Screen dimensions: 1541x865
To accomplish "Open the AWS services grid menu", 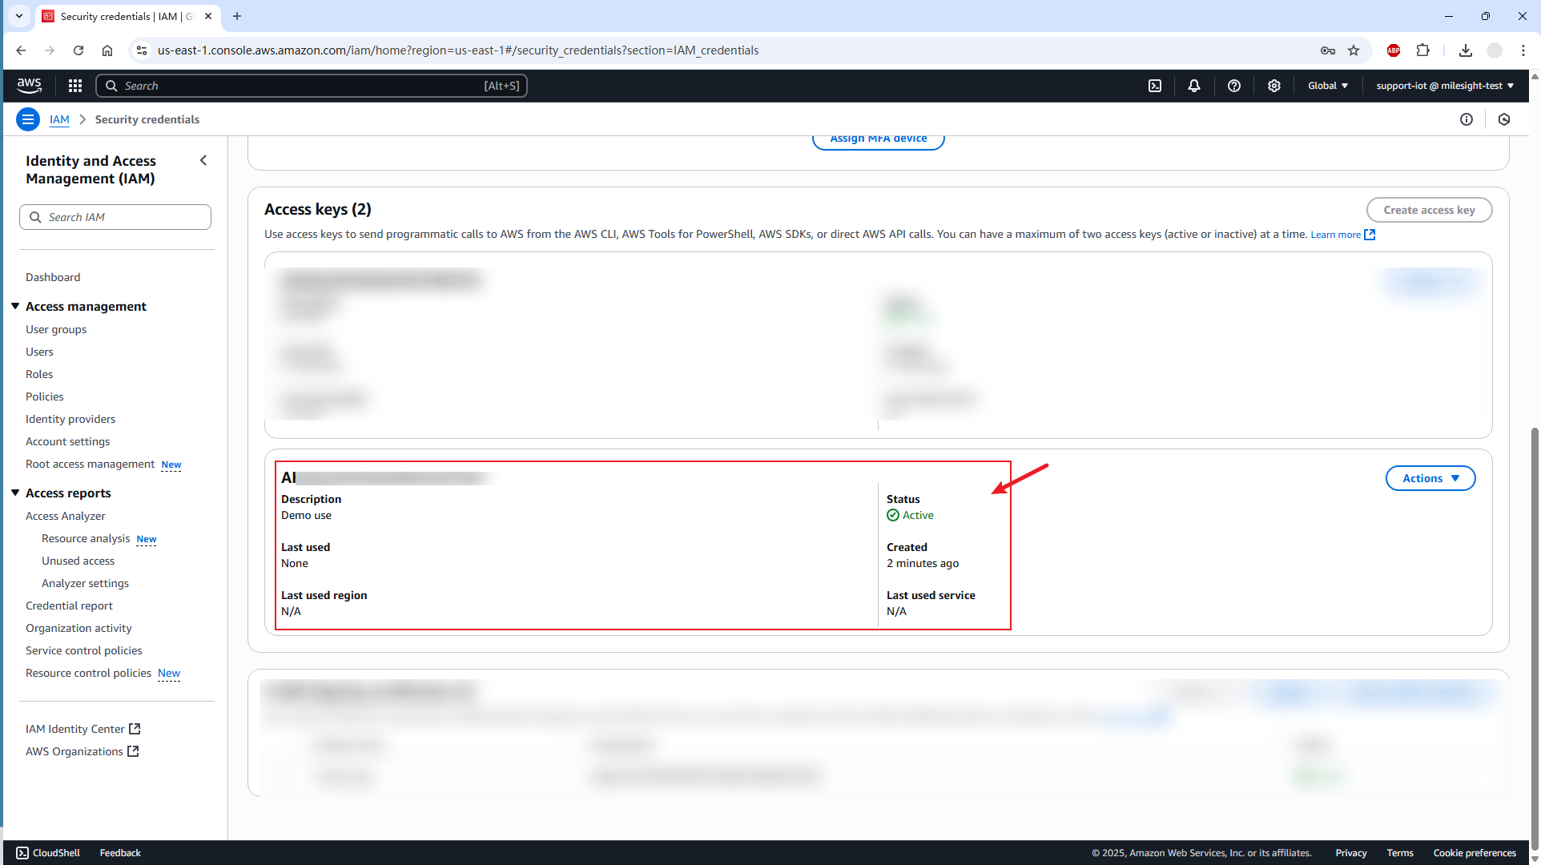I will point(75,86).
